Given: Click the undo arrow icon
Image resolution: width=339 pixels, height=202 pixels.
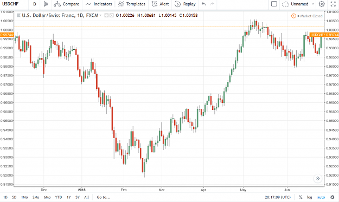Looking at the screenshot, I should click(x=203, y=4).
